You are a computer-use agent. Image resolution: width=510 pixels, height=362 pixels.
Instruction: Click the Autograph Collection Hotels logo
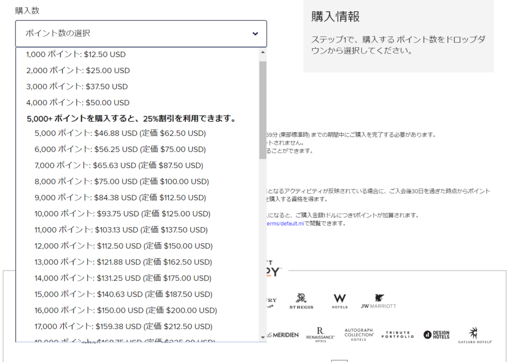pyautogui.click(x=359, y=334)
